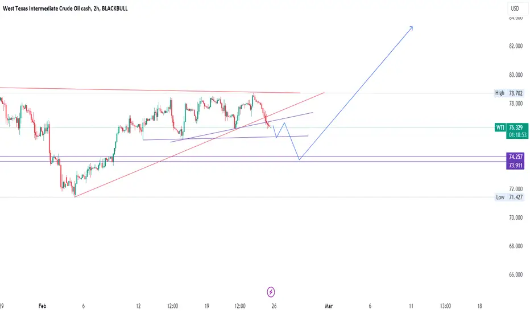The width and height of the screenshot is (530, 313).
Task: Click the Mar label on the time axis
Action: click(x=329, y=306)
